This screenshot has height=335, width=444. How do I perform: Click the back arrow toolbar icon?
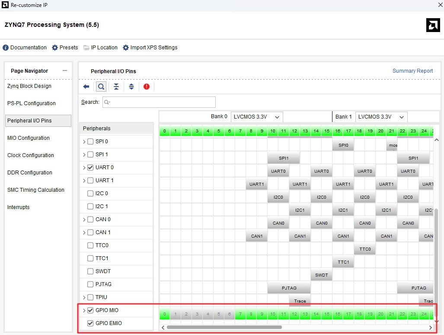[x=86, y=87]
